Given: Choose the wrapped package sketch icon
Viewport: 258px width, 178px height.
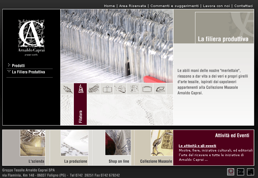Looking at the screenshot, I should pos(107,89).
